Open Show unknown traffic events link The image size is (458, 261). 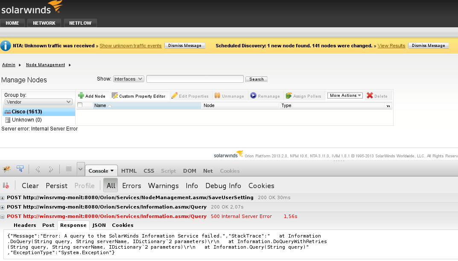coord(131,46)
